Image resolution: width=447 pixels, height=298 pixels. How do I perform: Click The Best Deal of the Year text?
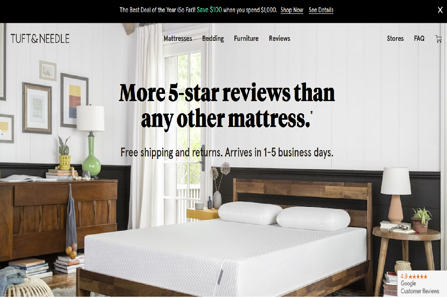click(x=157, y=10)
